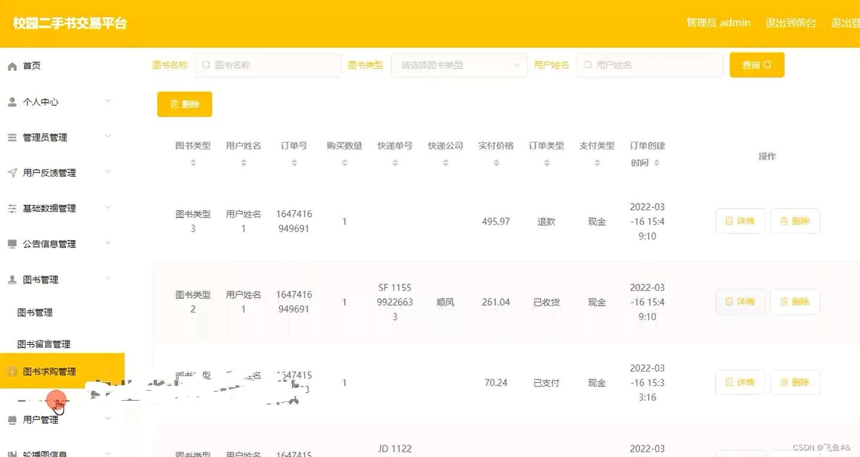Click the 70.24 price cell
The width and height of the screenshot is (860, 457).
(x=496, y=383)
